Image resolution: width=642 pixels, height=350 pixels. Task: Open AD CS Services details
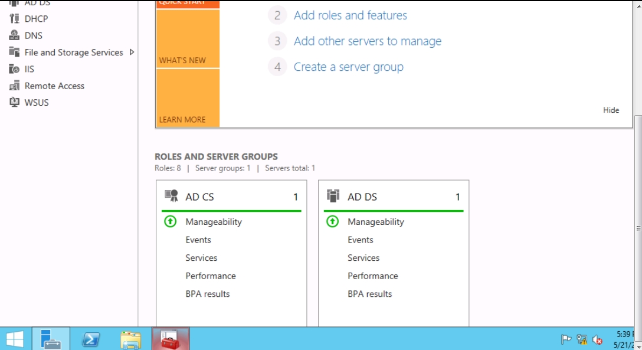click(x=201, y=258)
